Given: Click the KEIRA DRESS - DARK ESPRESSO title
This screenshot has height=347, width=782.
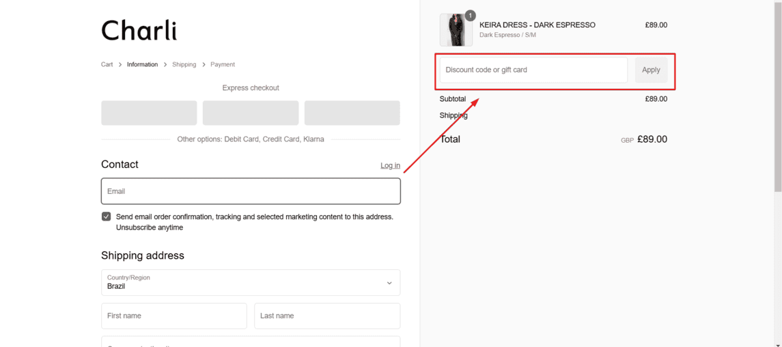Looking at the screenshot, I should 537,25.
